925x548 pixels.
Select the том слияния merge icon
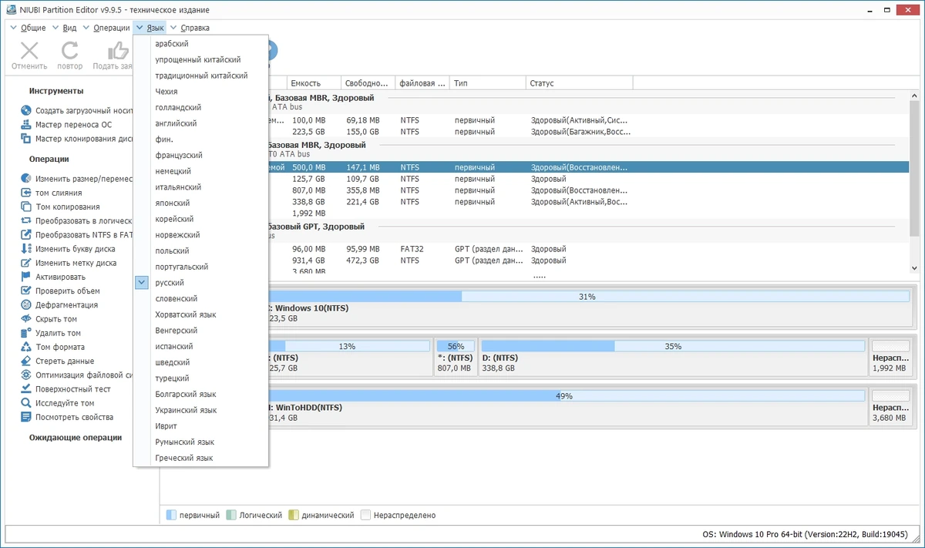[26, 193]
